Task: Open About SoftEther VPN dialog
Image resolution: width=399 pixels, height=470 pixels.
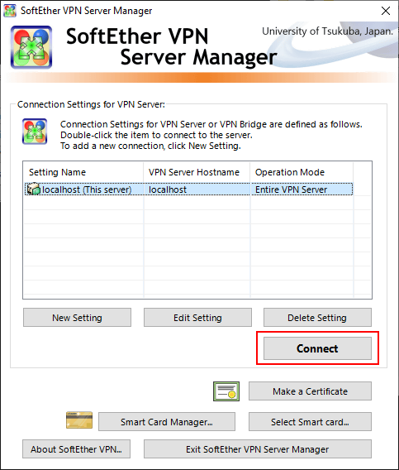Action: tap(76, 449)
